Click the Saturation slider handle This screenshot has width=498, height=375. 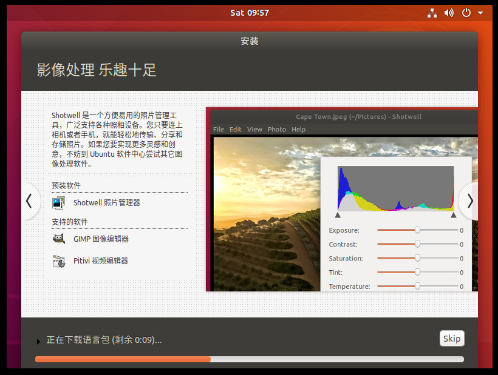pos(417,258)
